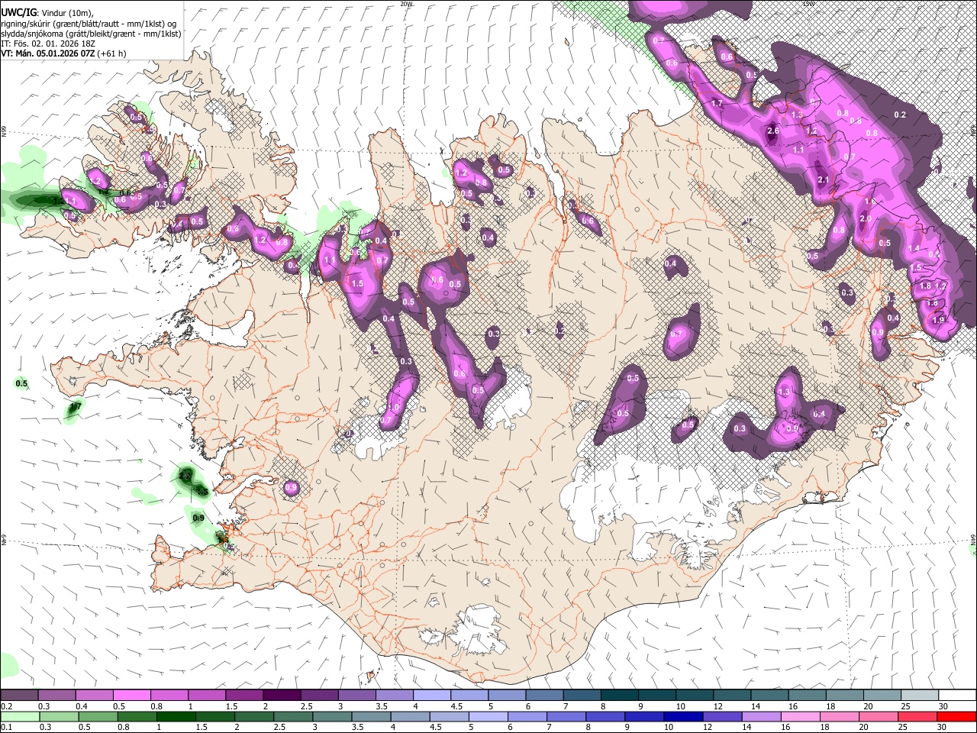Click rain legend swatch between 0.1 and 0.3
977x733 pixels.
pyautogui.click(x=19, y=716)
